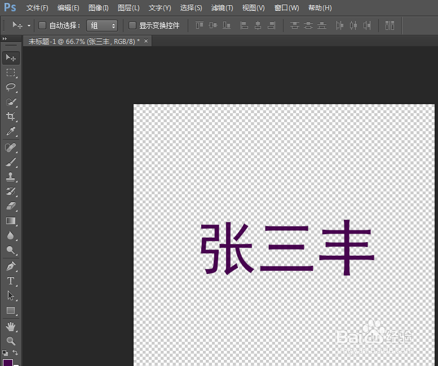
Task: Click the Align left edges icon
Action: pos(244,25)
